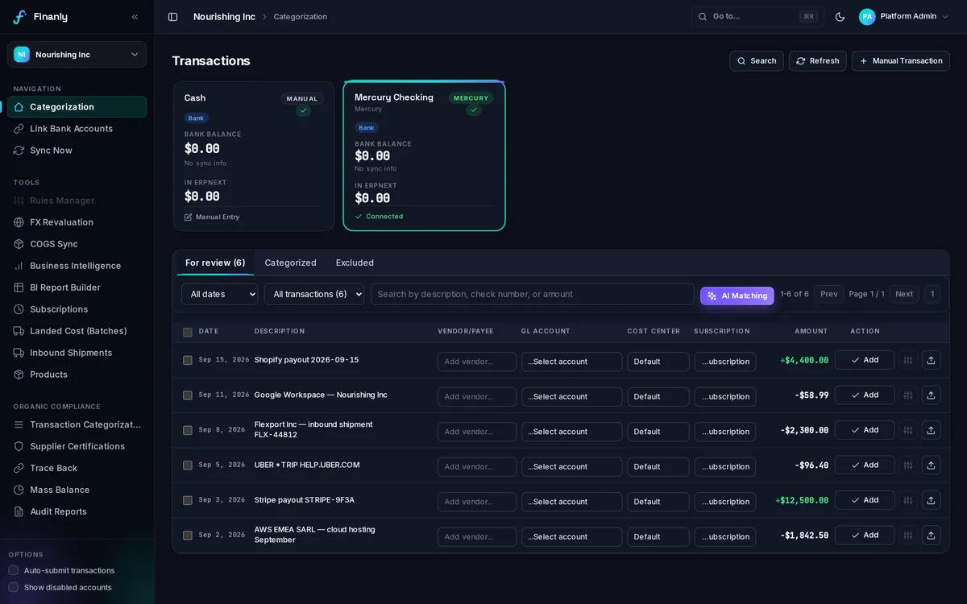Click Add for UBER TRIP row
Viewport: 967px width, 604px height.
[x=865, y=465]
